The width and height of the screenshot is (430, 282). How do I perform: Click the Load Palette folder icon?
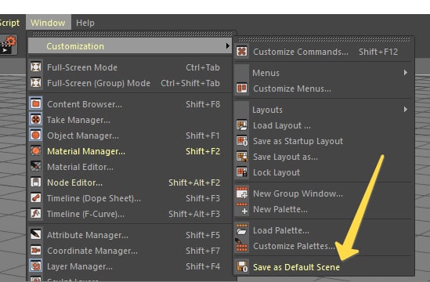(242, 230)
